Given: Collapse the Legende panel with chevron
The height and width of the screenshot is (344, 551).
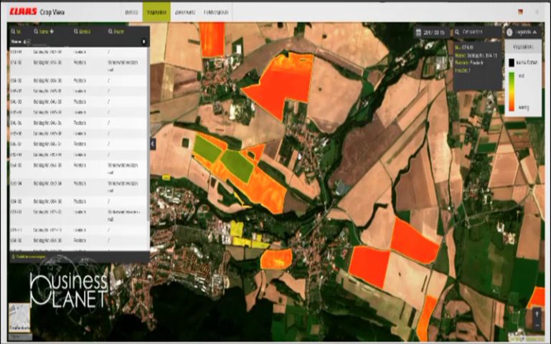Looking at the screenshot, I should [535, 32].
